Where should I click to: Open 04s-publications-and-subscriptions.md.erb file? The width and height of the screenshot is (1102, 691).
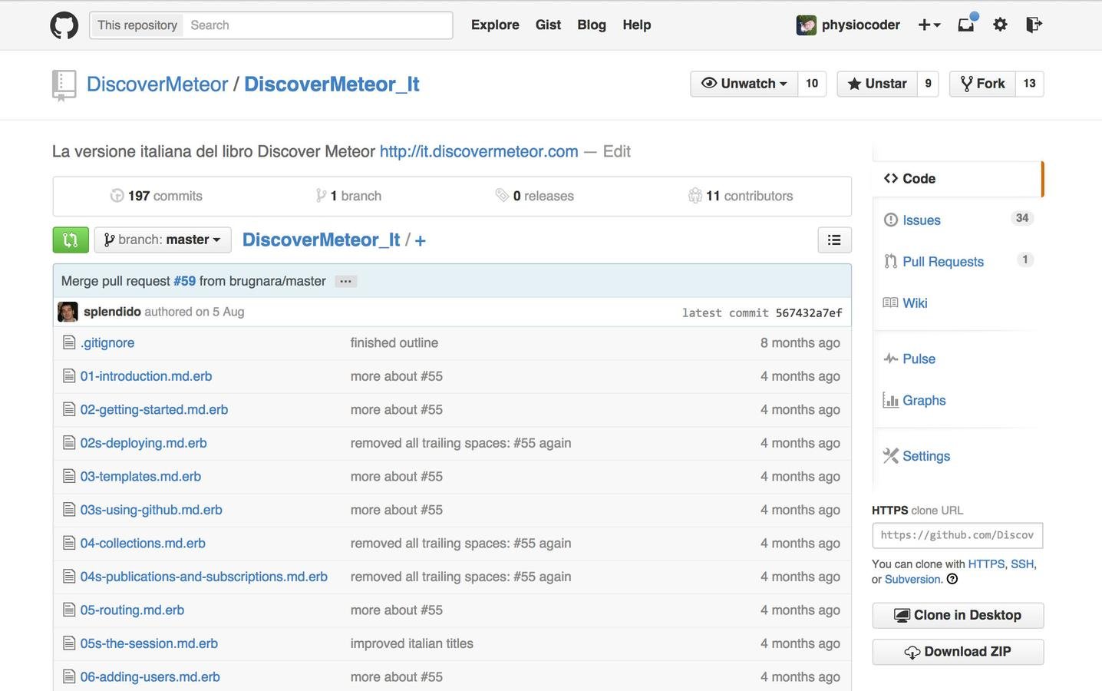point(204,577)
